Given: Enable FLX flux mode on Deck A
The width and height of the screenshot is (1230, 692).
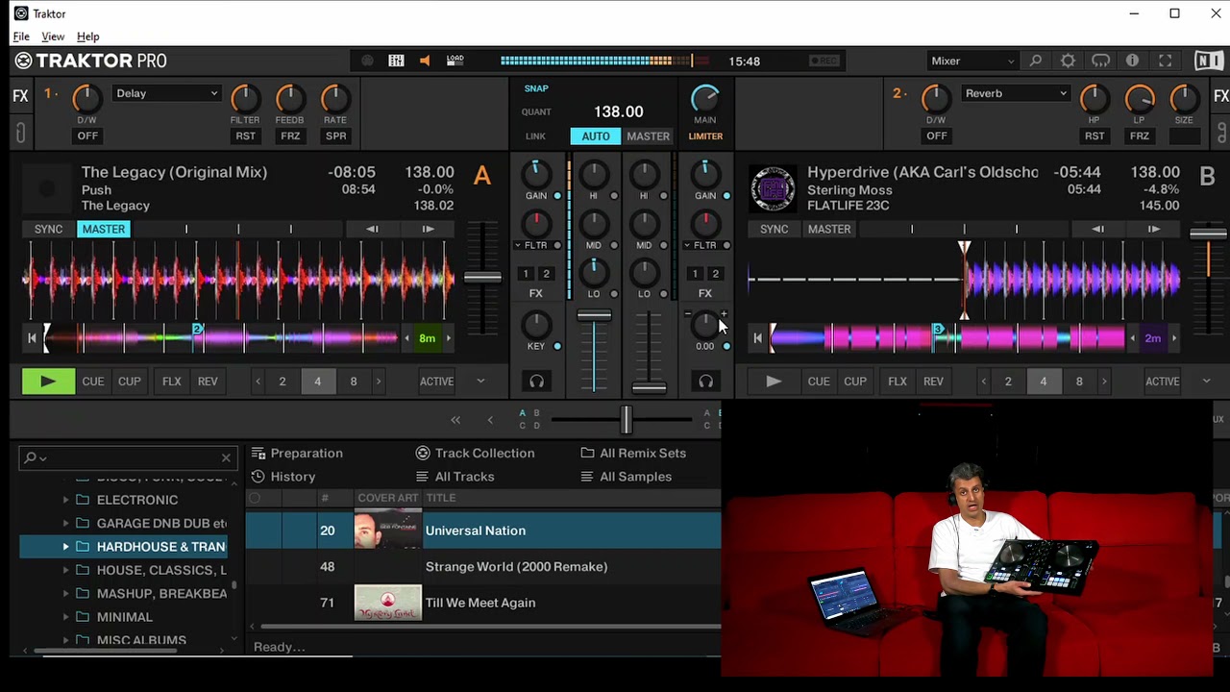Looking at the screenshot, I should click(x=172, y=382).
